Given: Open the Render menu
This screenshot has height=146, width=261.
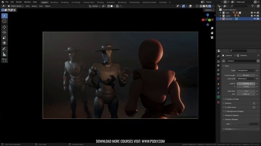Looking at the screenshot, I should (19, 2).
